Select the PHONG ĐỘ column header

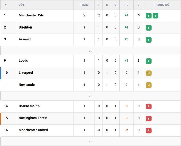161,5
